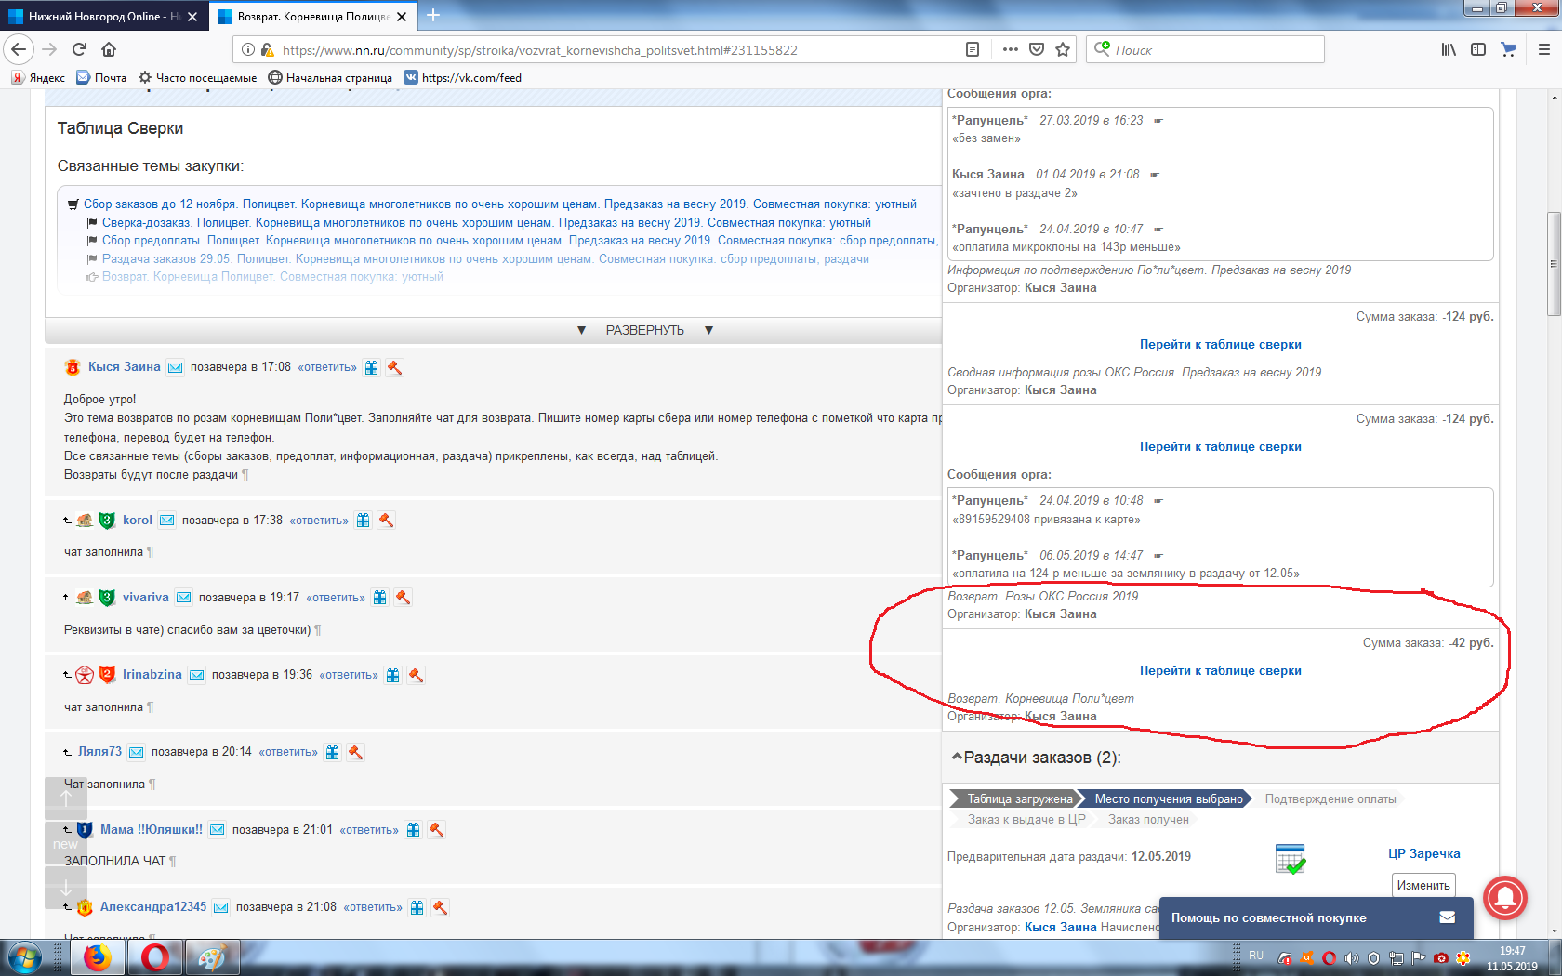Open the Windows Start menu

pos(23,957)
